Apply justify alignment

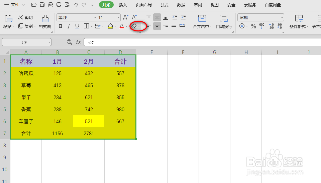174,26
